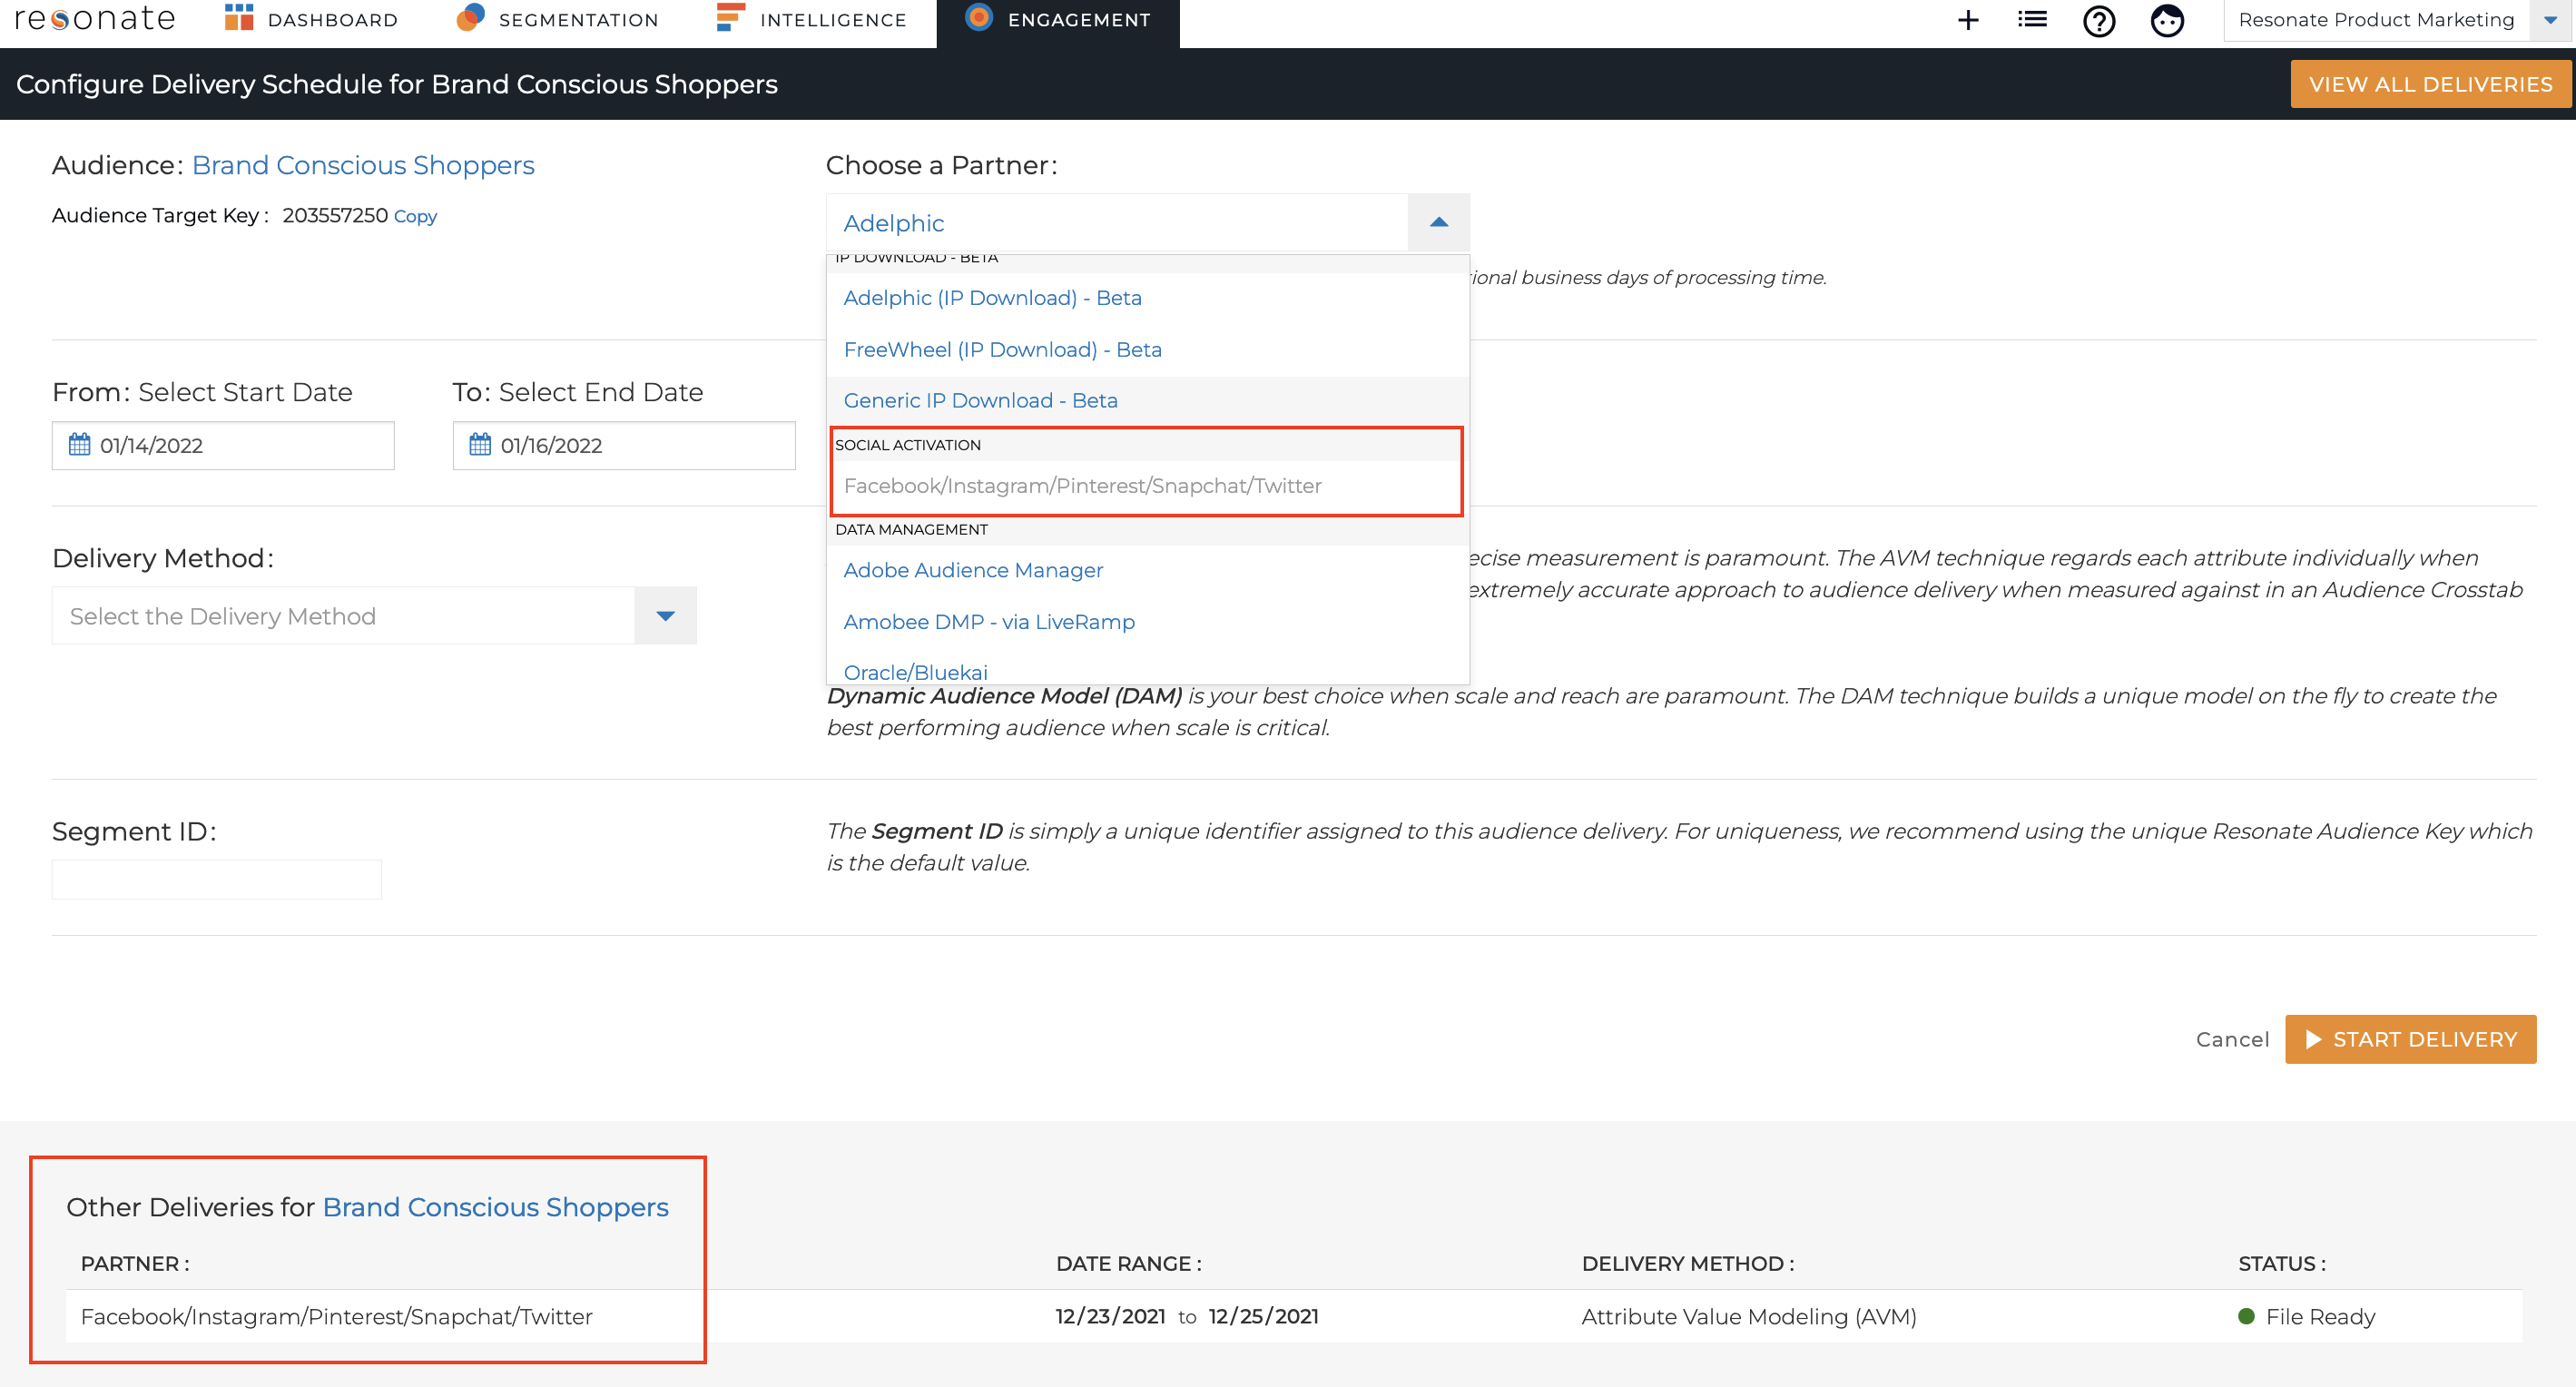Click the Segment ID input field
Screen dimensions: 2576x1387
coord(216,879)
